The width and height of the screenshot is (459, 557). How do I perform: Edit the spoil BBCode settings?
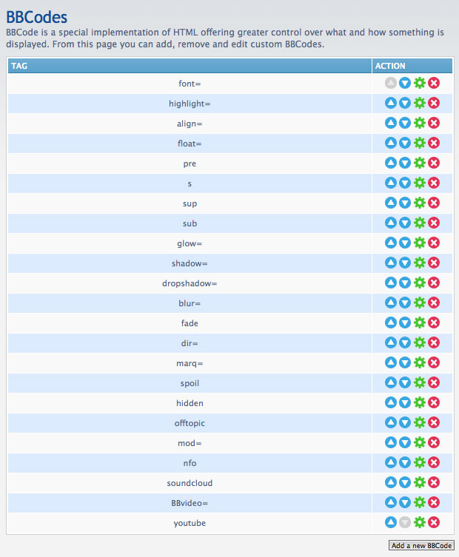coord(420,382)
